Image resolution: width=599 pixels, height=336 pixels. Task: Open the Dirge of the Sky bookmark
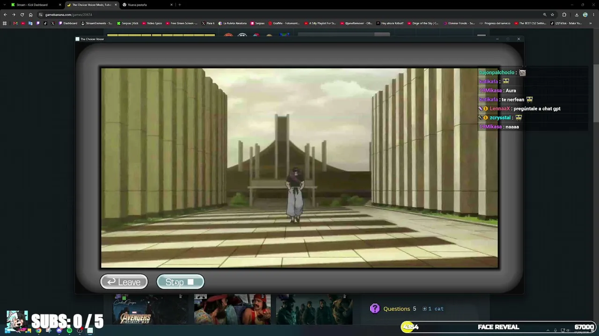(x=423, y=23)
